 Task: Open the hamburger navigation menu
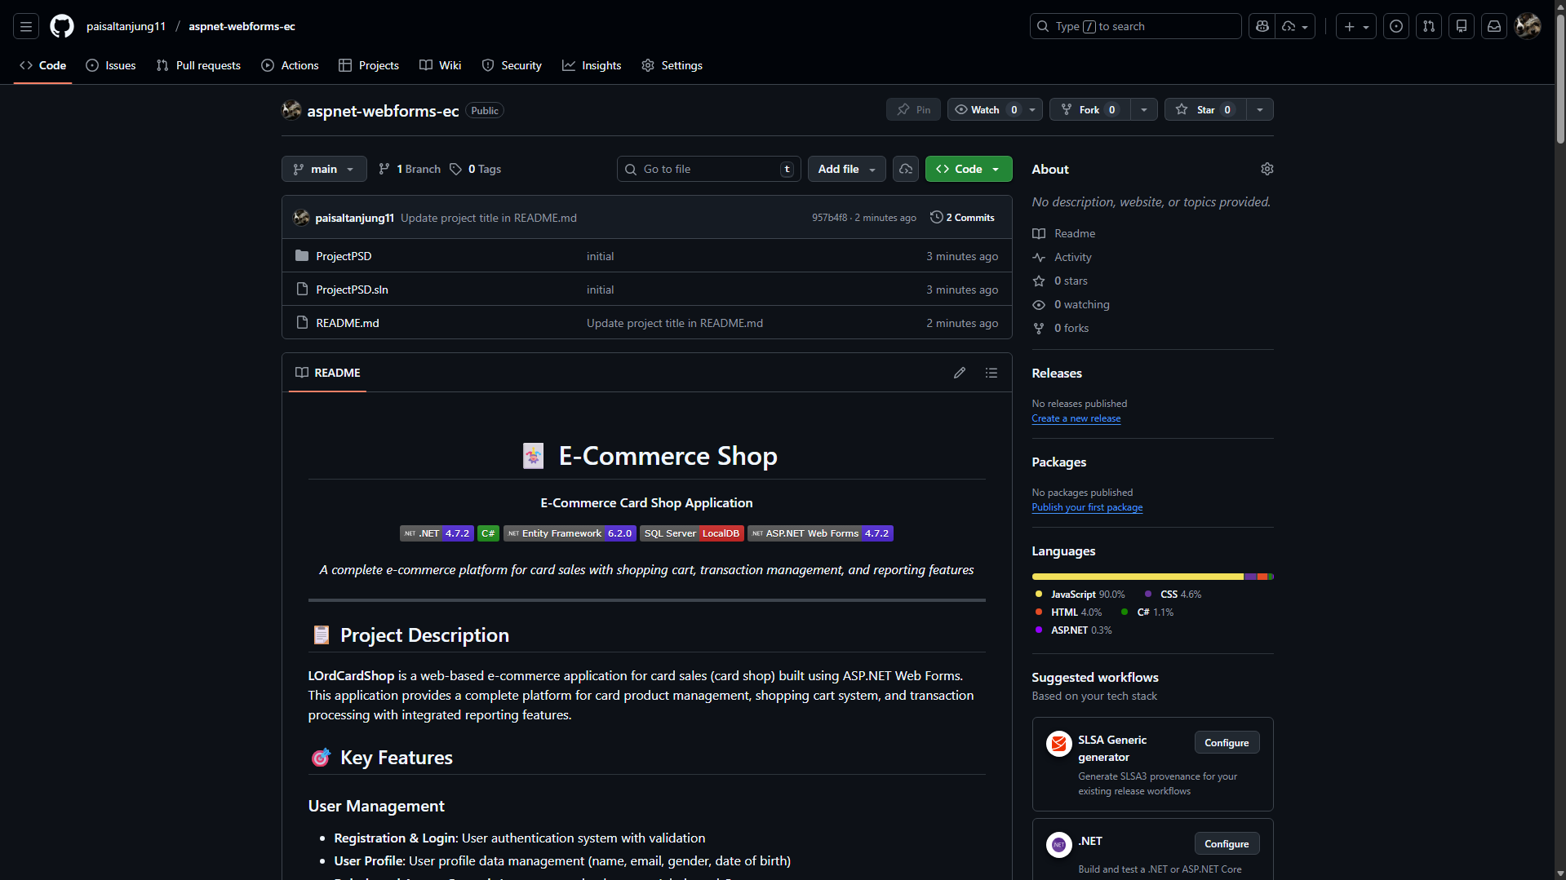26,26
